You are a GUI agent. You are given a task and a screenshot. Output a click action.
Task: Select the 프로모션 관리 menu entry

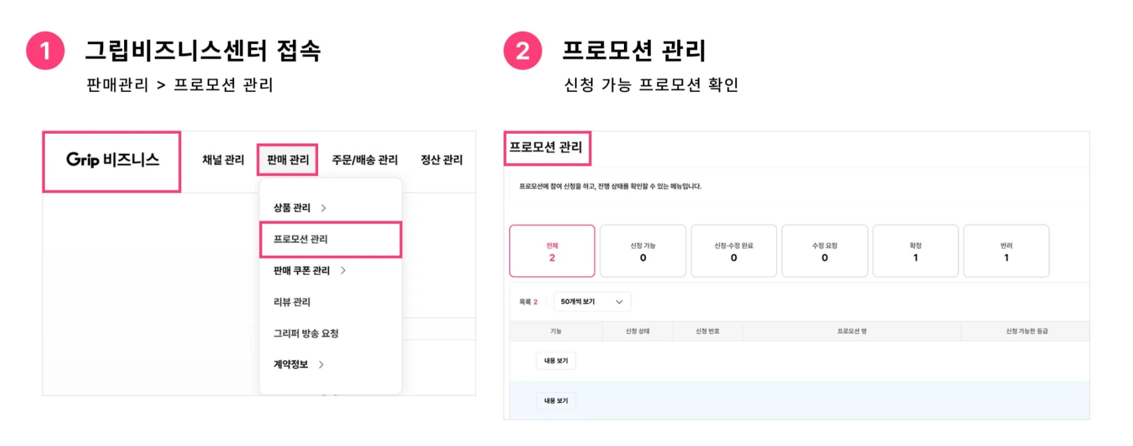pyautogui.click(x=301, y=239)
